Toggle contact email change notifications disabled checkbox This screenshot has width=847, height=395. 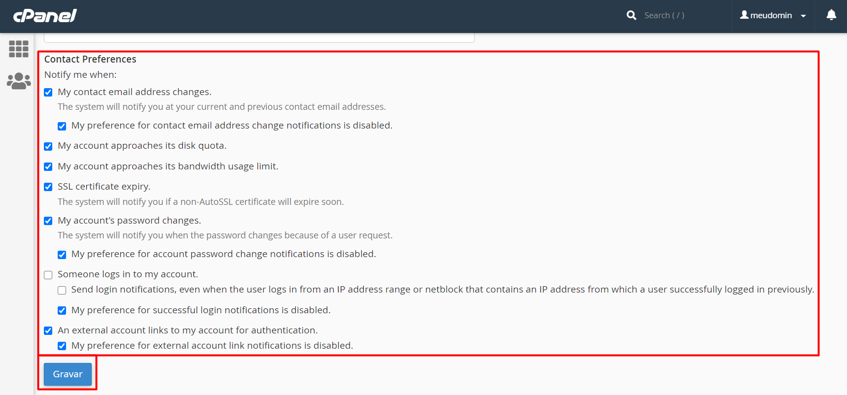pyautogui.click(x=62, y=126)
